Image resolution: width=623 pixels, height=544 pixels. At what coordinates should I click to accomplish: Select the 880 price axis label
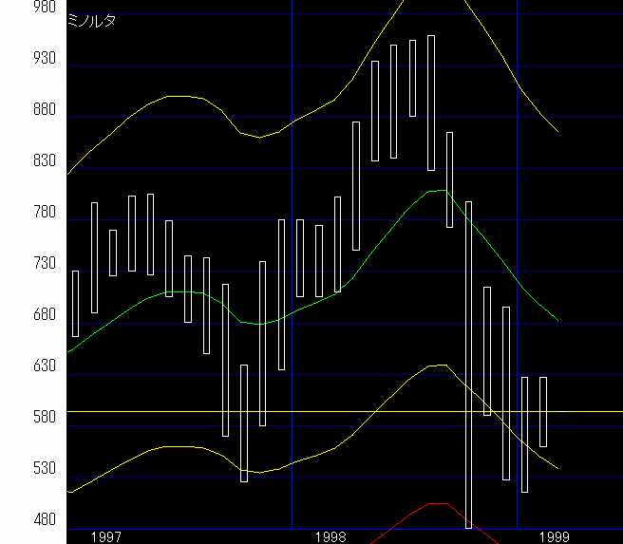[x=17, y=109]
